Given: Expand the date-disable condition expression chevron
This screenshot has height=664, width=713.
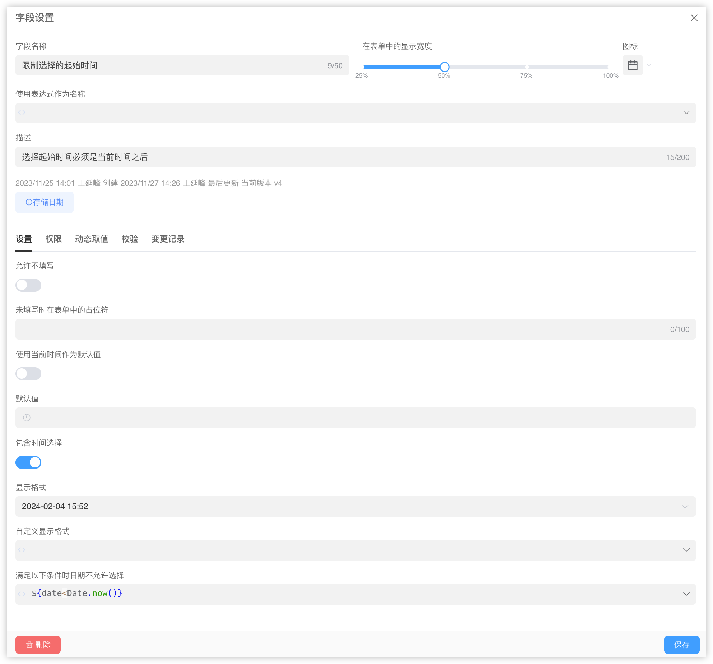Looking at the screenshot, I should coord(686,594).
